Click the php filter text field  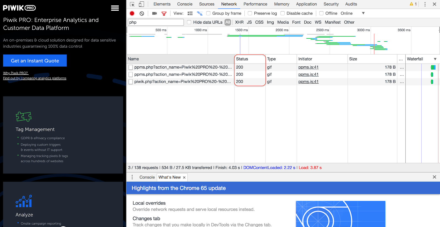[x=156, y=22]
